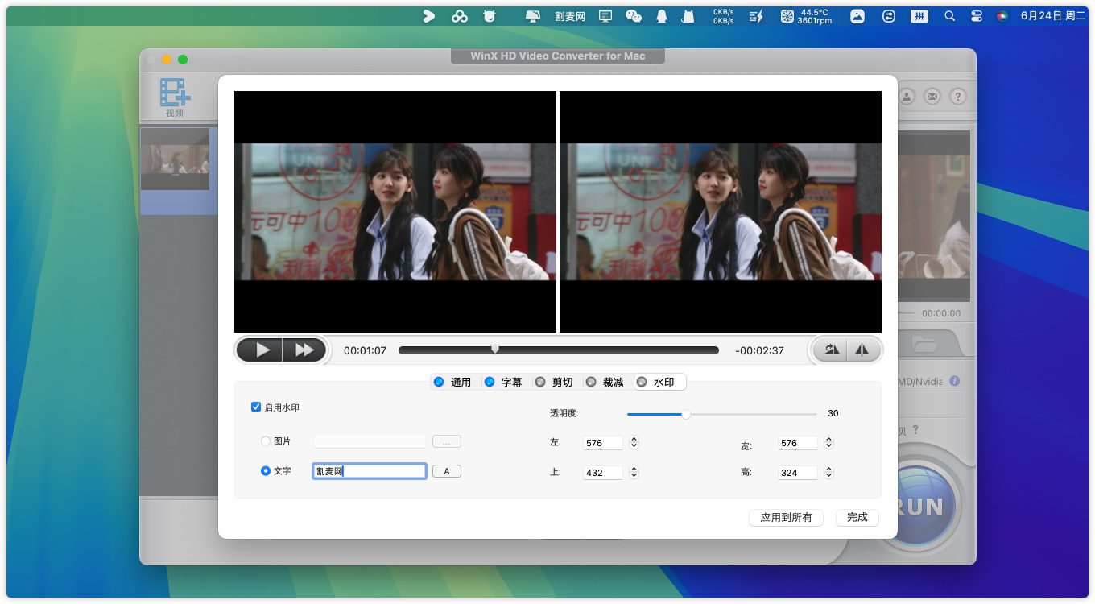The height and width of the screenshot is (604, 1095).
Task: Disable the 启用水印 checkbox
Action: 256,407
